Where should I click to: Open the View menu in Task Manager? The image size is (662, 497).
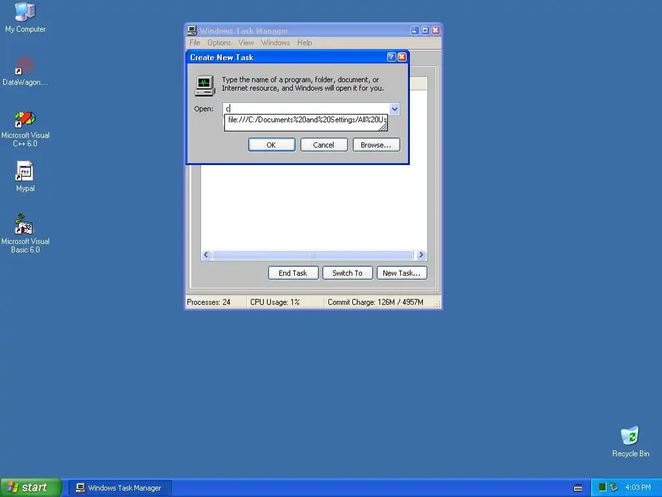[246, 43]
